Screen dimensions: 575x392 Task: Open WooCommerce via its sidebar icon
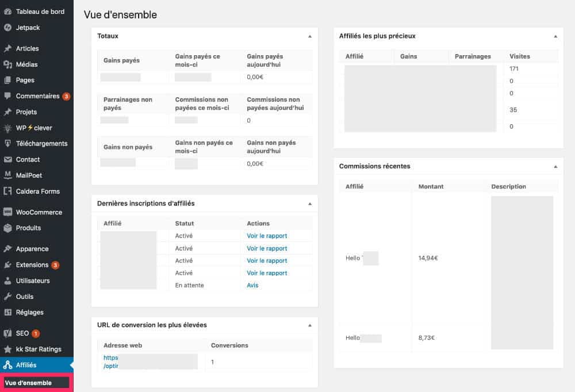pos(7,212)
